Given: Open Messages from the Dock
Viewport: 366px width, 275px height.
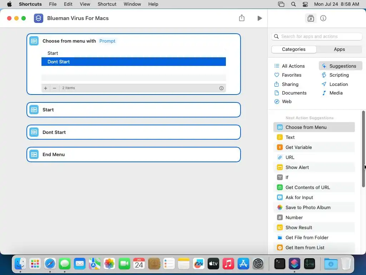Looking at the screenshot, I should tap(65, 264).
